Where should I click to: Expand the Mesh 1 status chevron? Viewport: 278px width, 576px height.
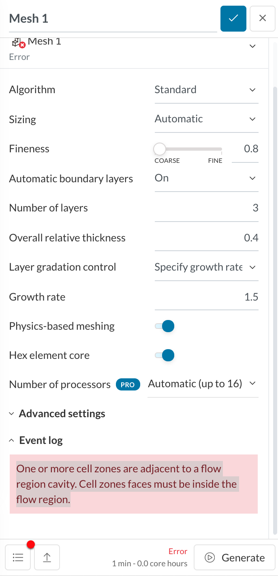point(252,46)
